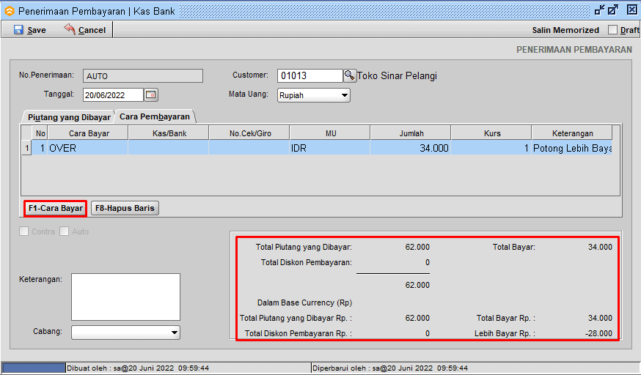Click the orange app icon in title bar
Image resolution: width=641 pixels, height=375 pixels.
tap(9, 11)
